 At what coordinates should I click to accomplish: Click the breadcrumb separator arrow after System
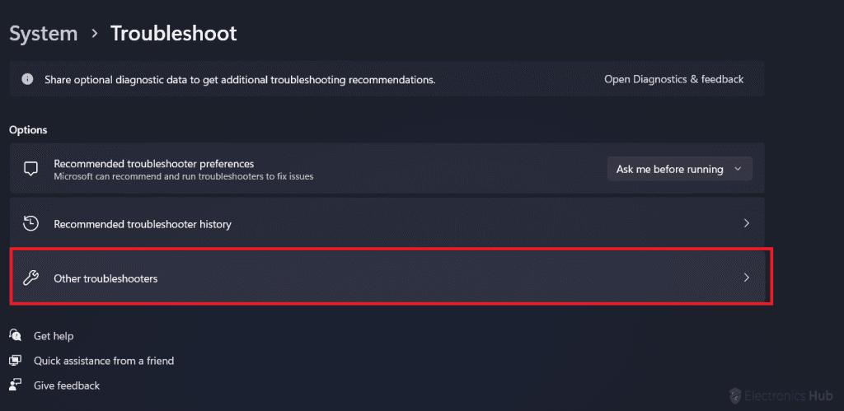tap(94, 34)
